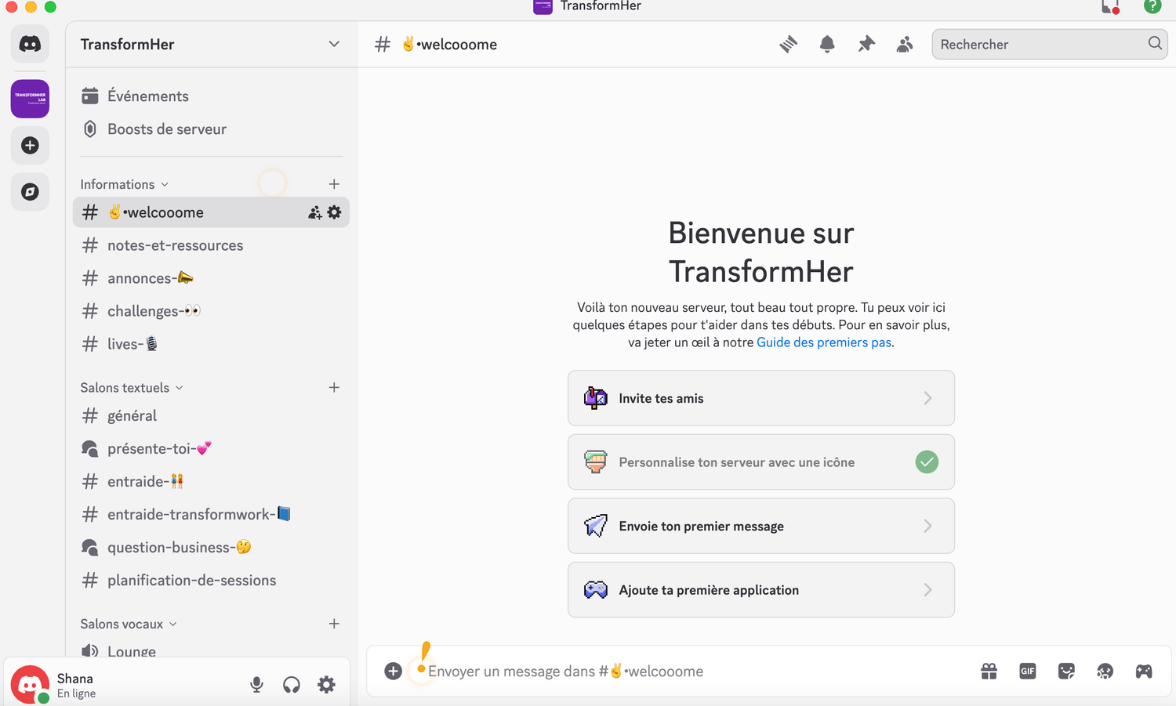Image resolution: width=1176 pixels, height=706 pixels.
Task: Open Boosts de serveur
Action: [211, 129]
